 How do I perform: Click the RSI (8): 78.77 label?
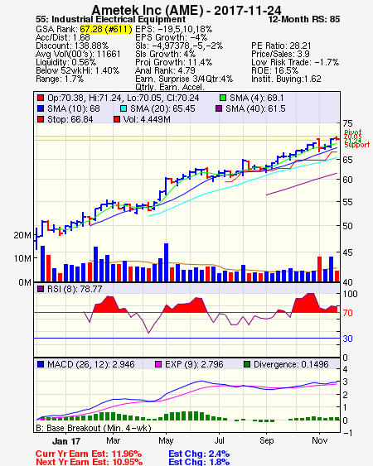tap(75, 289)
